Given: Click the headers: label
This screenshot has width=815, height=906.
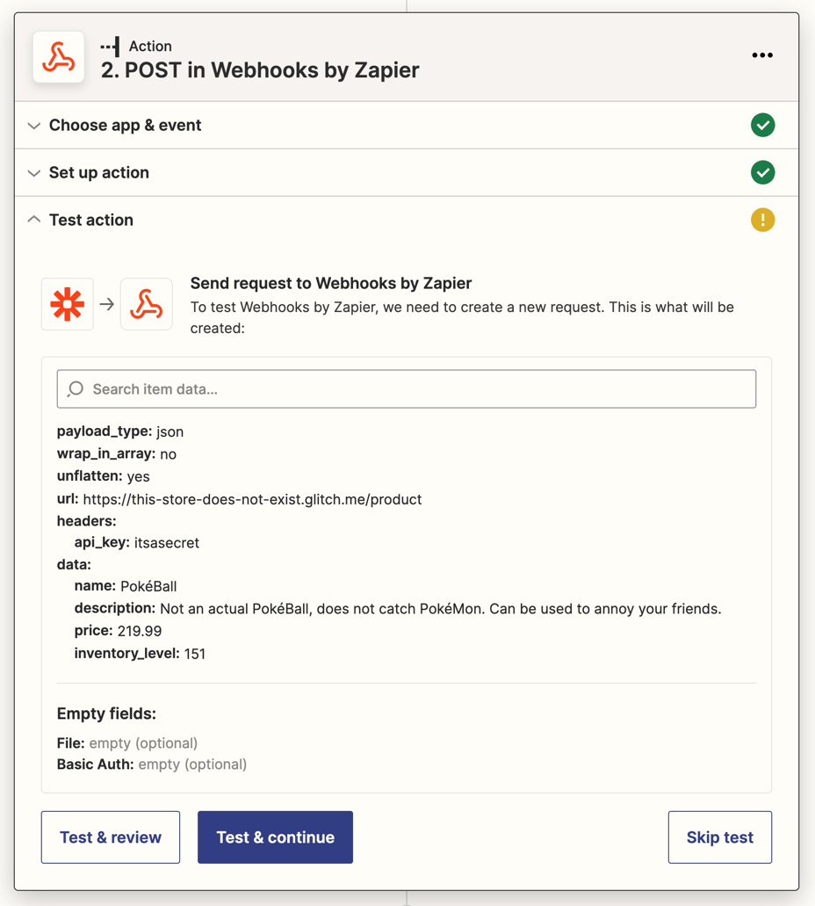Looking at the screenshot, I should (x=87, y=521).
